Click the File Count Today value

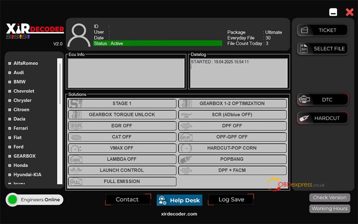[x=267, y=43]
